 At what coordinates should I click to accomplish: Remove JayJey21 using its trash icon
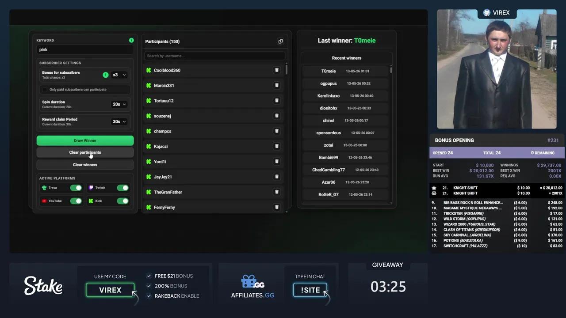pyautogui.click(x=277, y=177)
